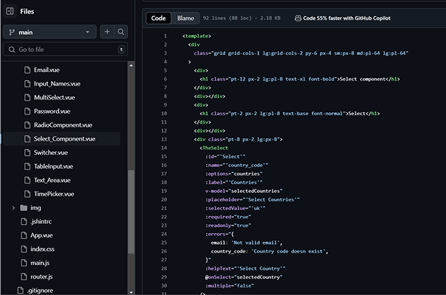
Task: Focus the Go to file input
Action: pyautogui.click(x=65, y=49)
